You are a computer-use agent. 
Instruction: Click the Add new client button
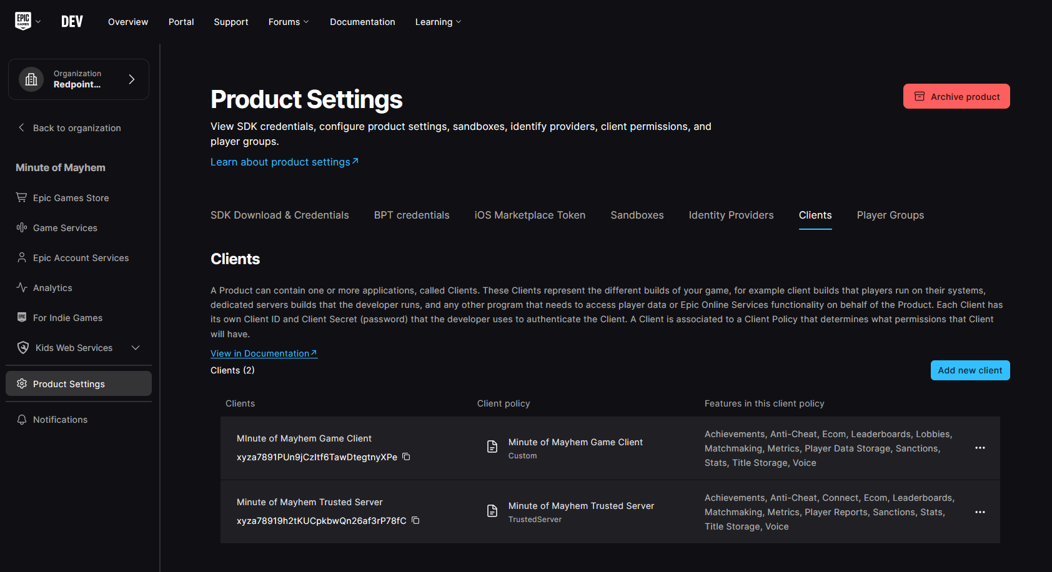tap(970, 370)
